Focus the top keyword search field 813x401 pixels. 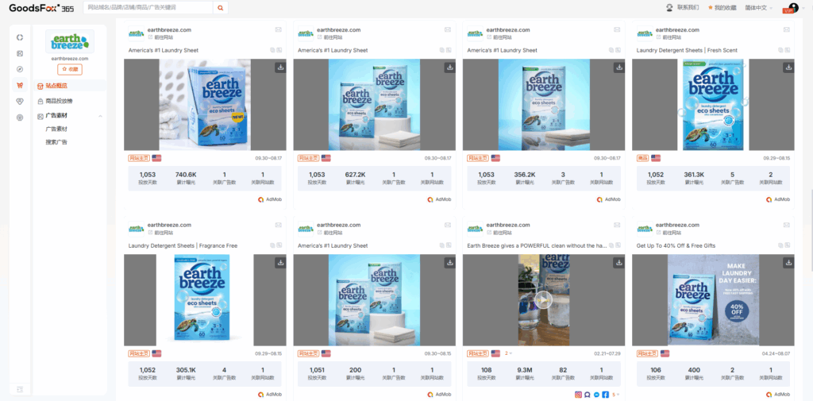coord(148,8)
